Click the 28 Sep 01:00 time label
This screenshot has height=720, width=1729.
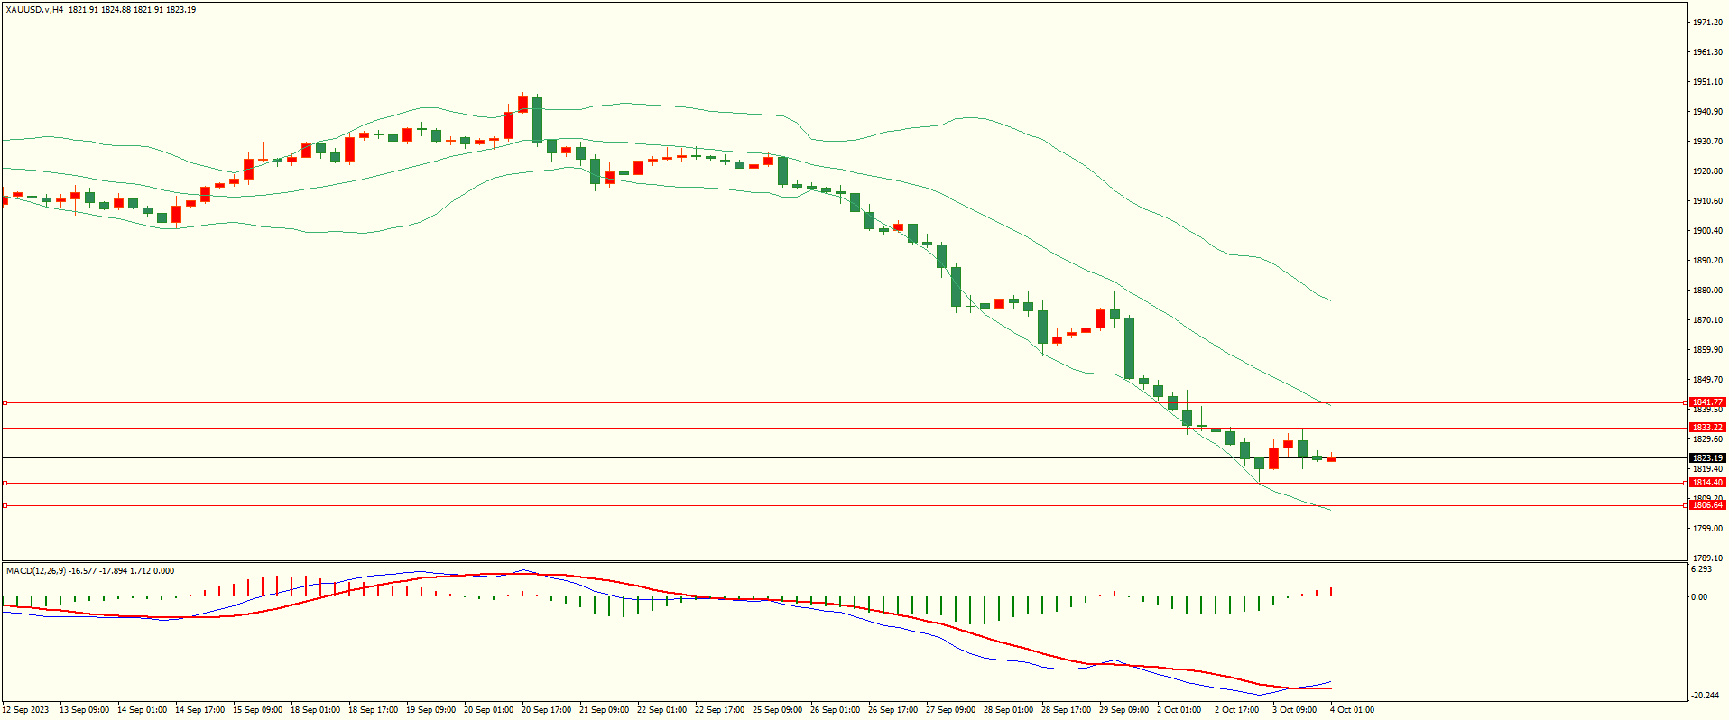pyautogui.click(x=1009, y=710)
